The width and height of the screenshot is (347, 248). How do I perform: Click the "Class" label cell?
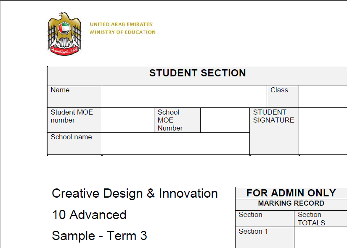(282, 97)
